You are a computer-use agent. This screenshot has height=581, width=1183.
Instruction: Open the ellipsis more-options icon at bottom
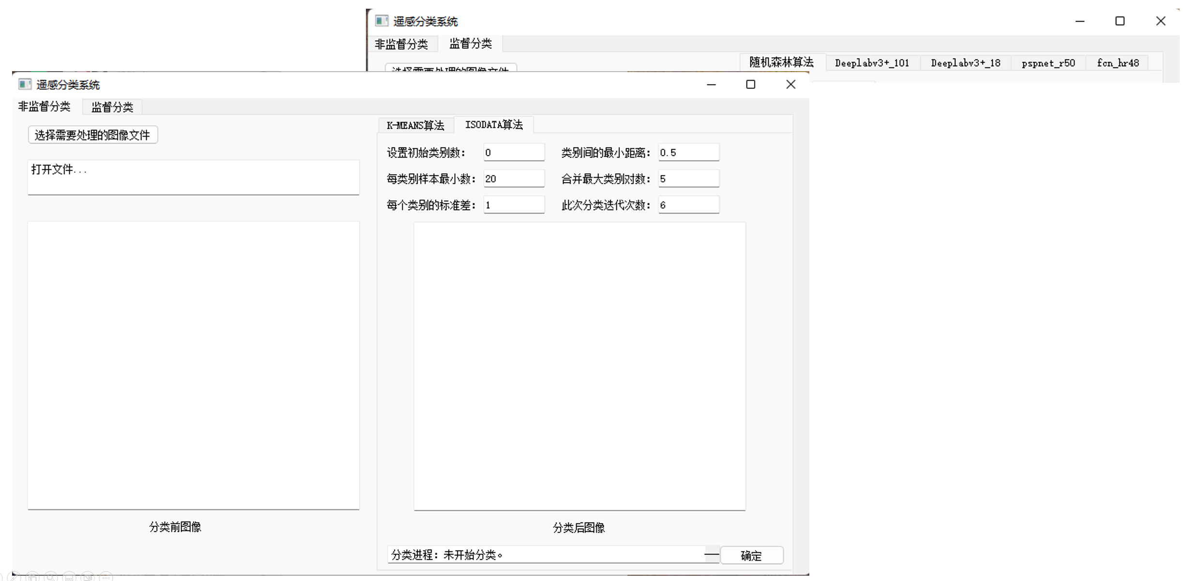pos(106,578)
